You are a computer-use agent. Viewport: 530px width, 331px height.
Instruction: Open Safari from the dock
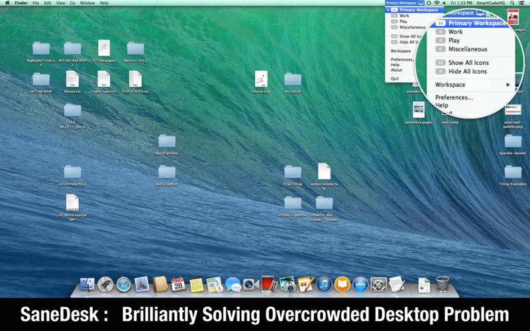coord(123,285)
